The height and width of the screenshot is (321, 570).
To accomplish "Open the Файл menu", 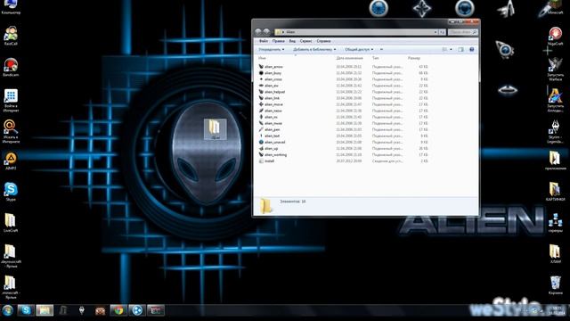I will (264, 41).
